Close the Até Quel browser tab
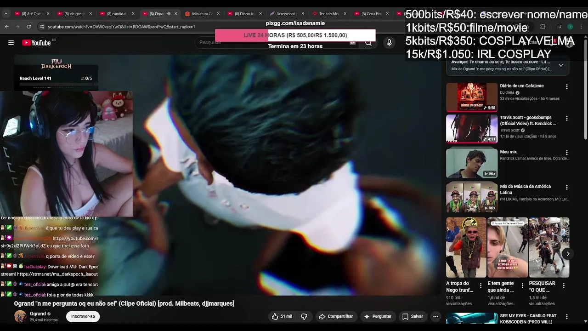This screenshot has width=588, height=331. point(48,14)
